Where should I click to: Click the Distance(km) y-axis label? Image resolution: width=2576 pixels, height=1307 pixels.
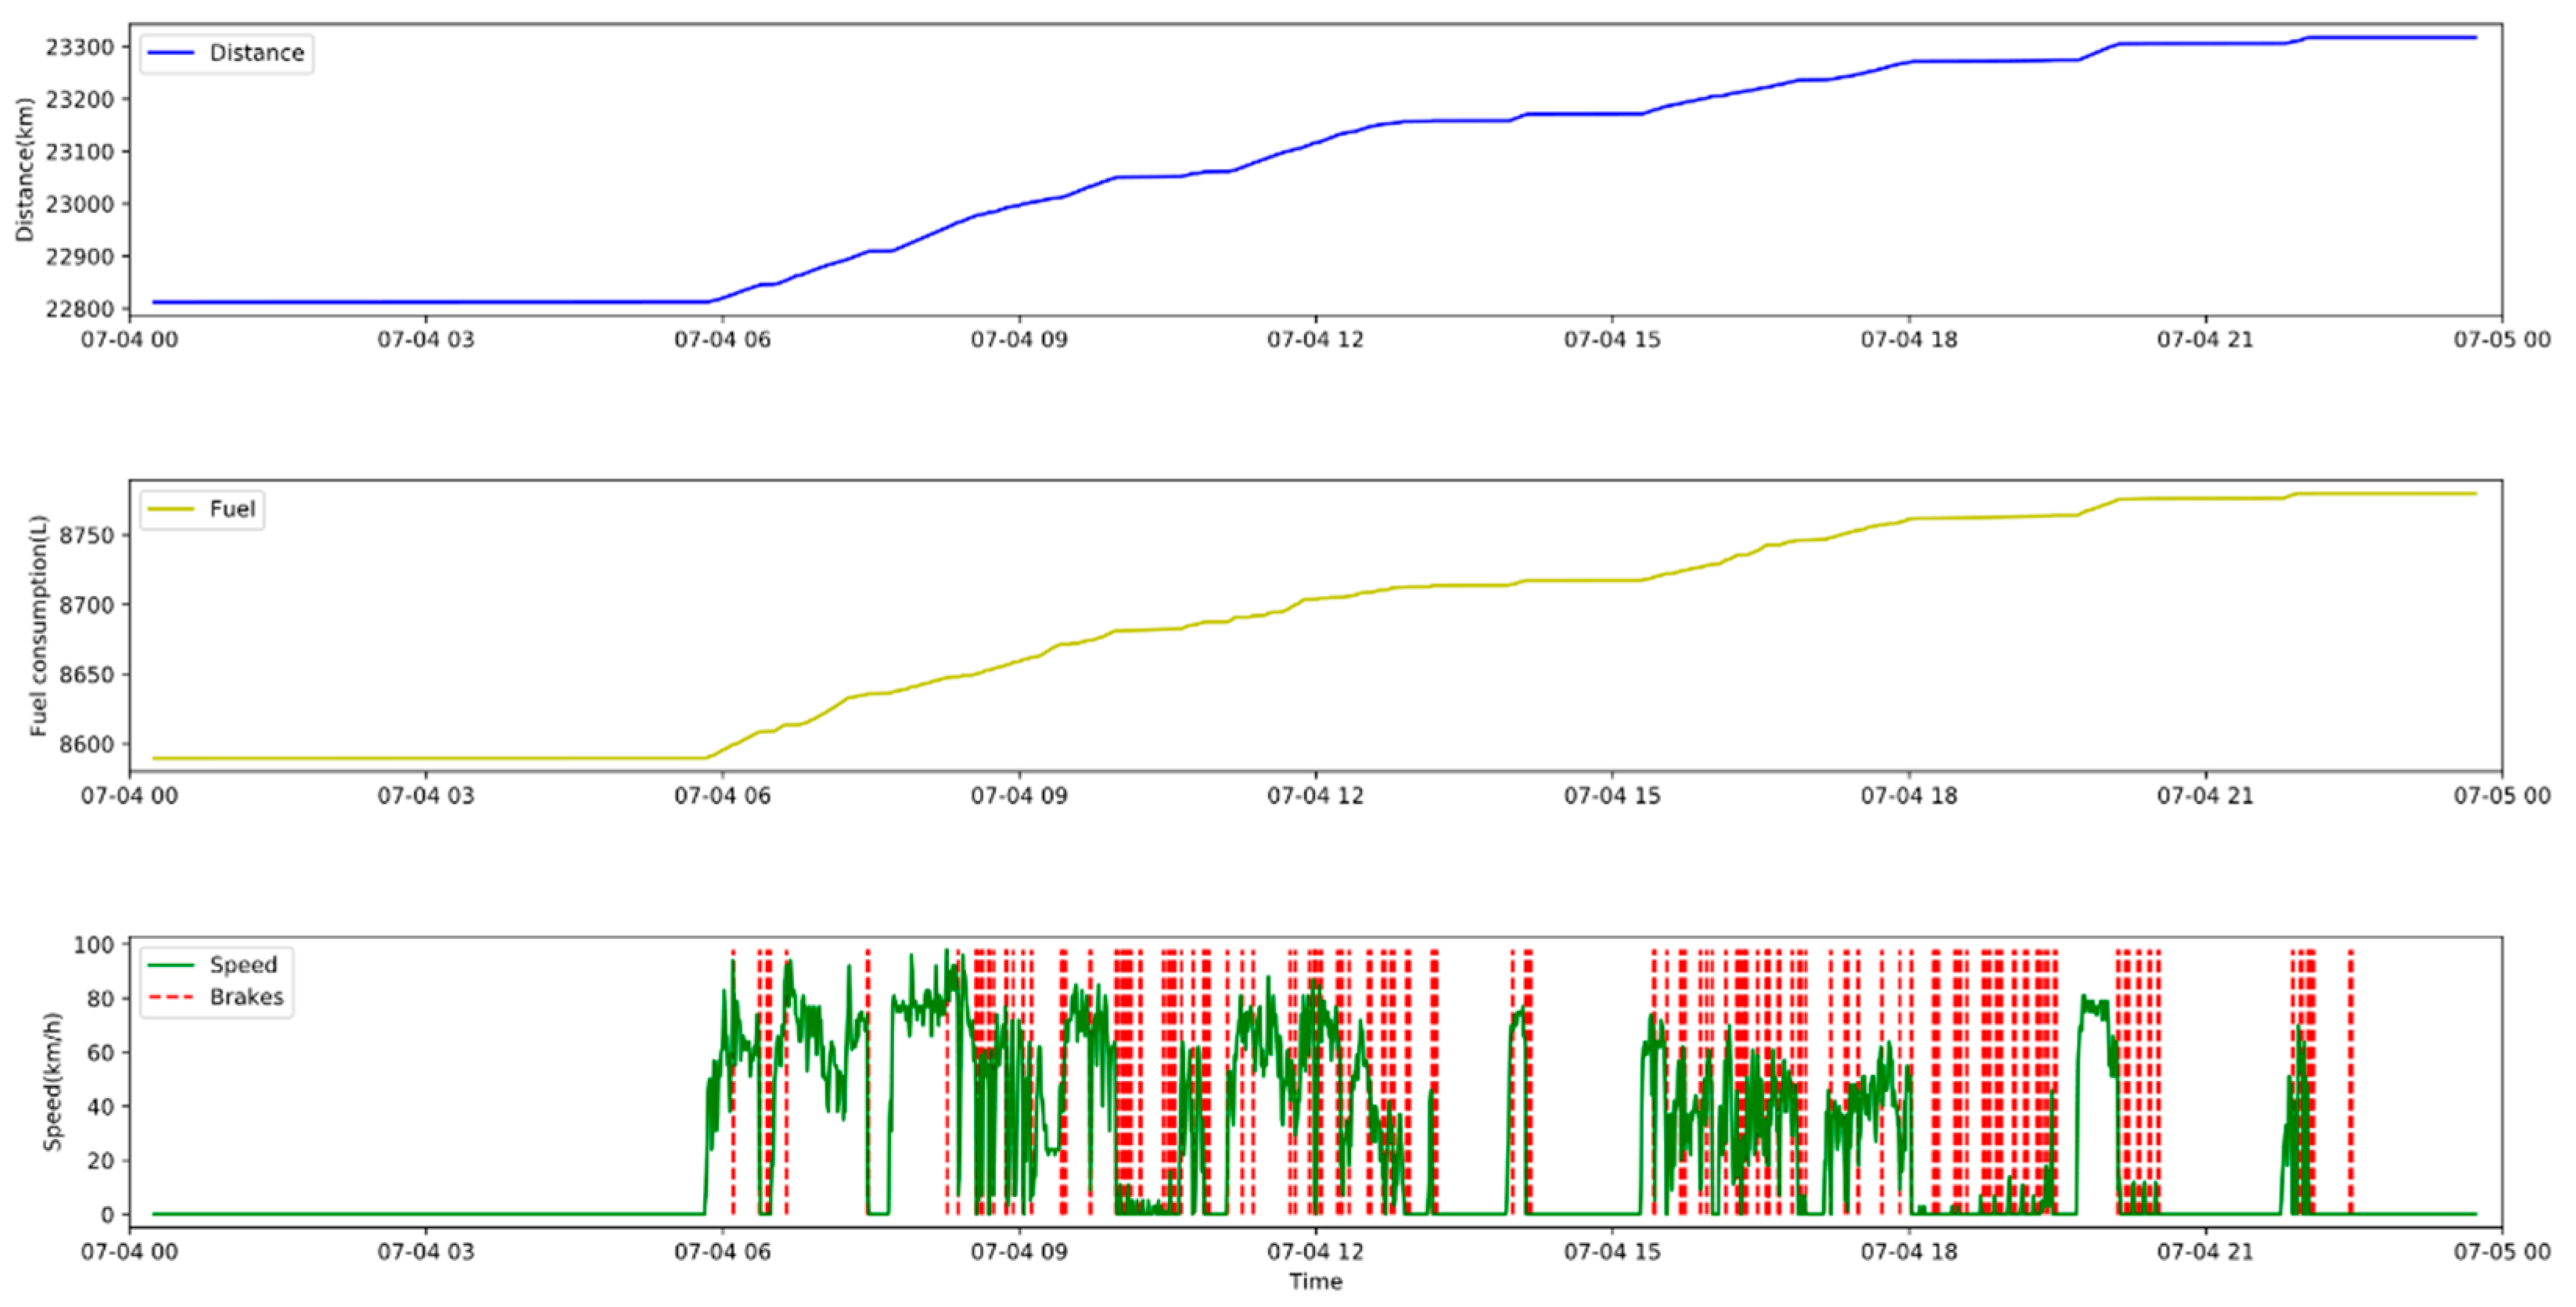[24, 169]
